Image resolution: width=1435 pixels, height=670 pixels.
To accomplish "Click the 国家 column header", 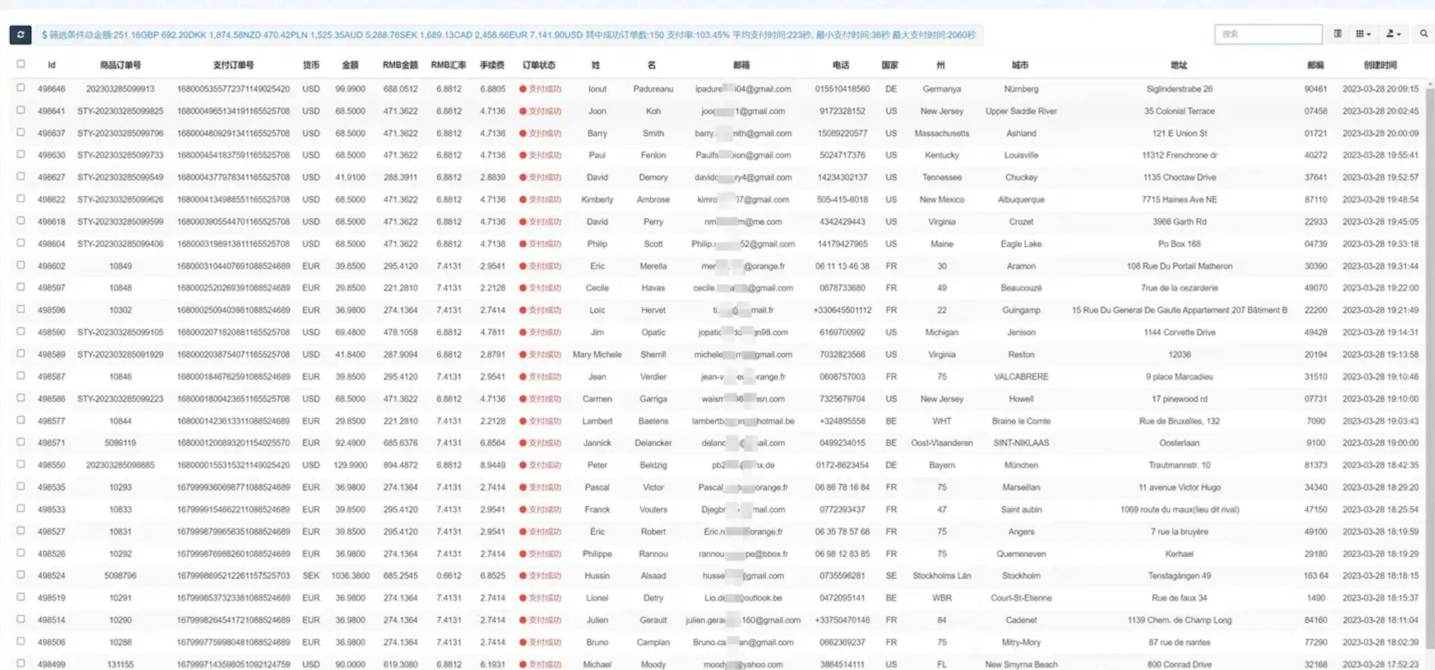I will point(890,65).
